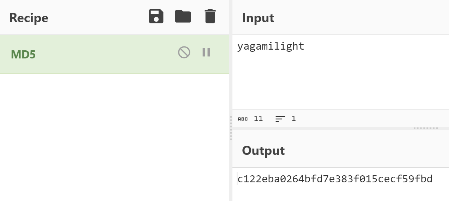Clear the recipe with the trash icon
The height and width of the screenshot is (201, 449).
210,17
